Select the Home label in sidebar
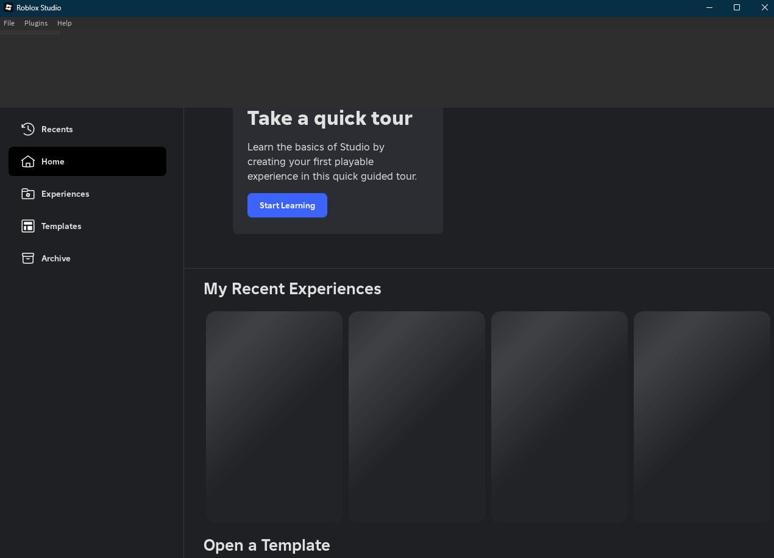The height and width of the screenshot is (558, 774). 53,161
